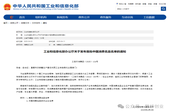Click the 文件发布 breadcrumb link
Screen dimensions: 169x112
pos(36,23)
